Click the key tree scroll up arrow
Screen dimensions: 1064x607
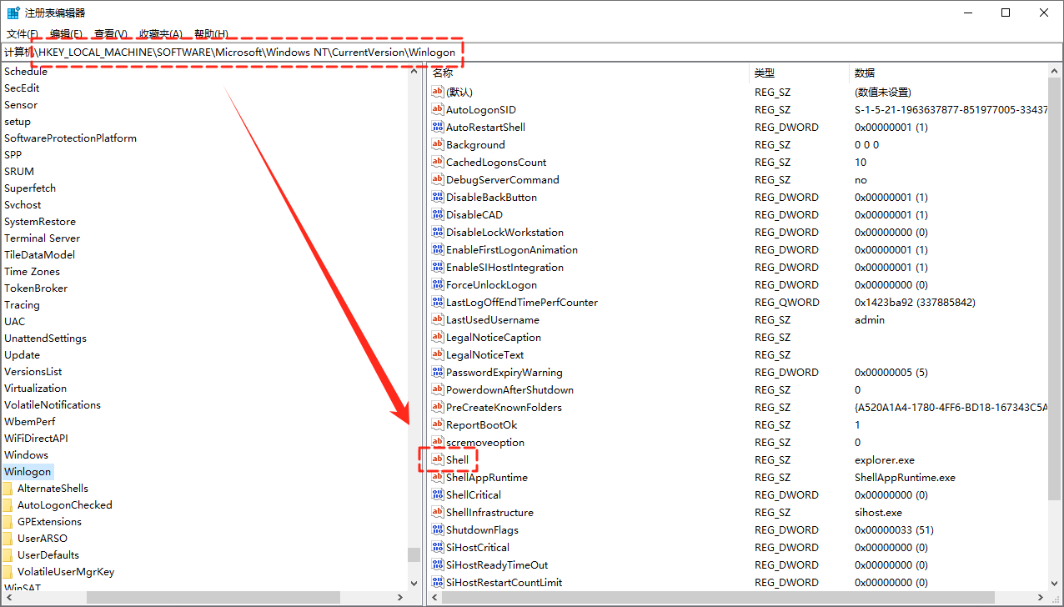tap(414, 71)
